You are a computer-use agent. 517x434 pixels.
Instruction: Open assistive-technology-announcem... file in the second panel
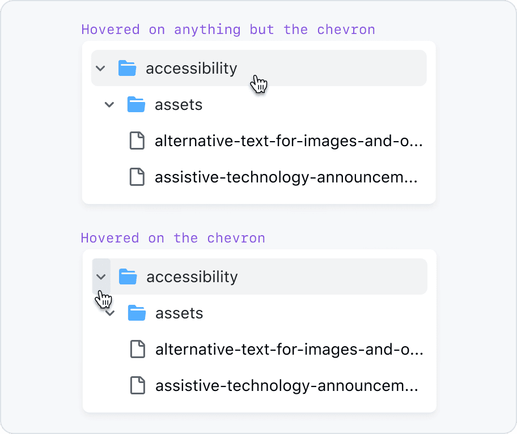[x=287, y=386]
